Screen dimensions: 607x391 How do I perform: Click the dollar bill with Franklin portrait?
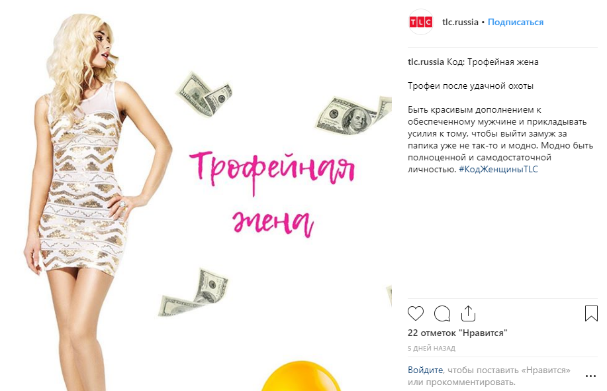353,115
